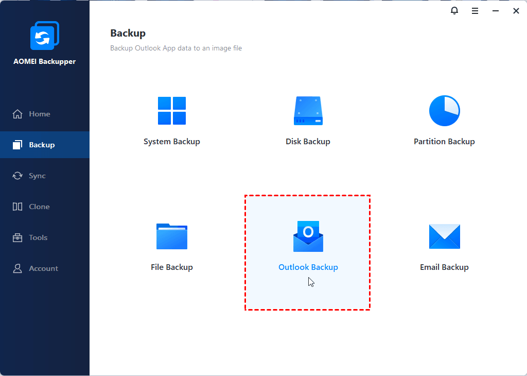527x376 pixels.
Task: Click the AOMEI Backupper title text
Action: 45,61
